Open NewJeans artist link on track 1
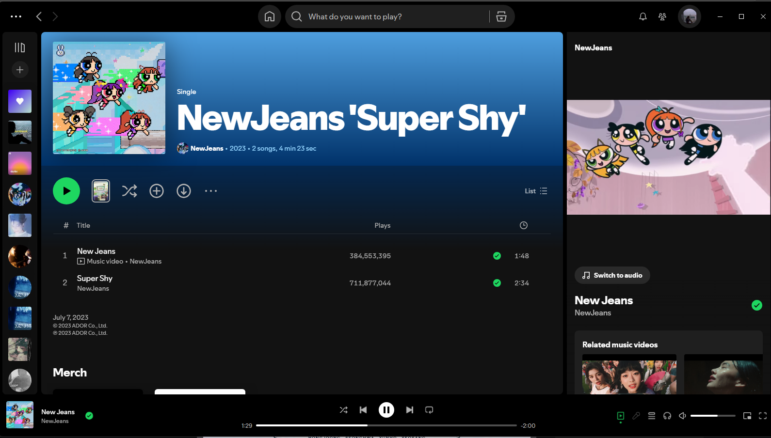This screenshot has width=771, height=438. coord(145,261)
